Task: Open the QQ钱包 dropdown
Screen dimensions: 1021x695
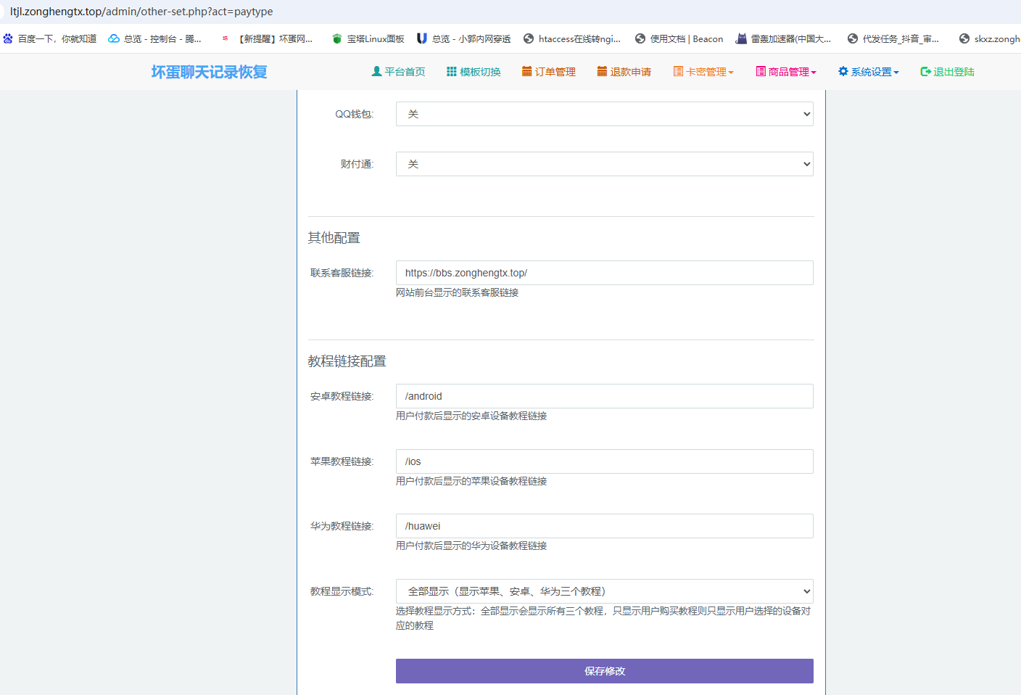Action: [x=604, y=114]
